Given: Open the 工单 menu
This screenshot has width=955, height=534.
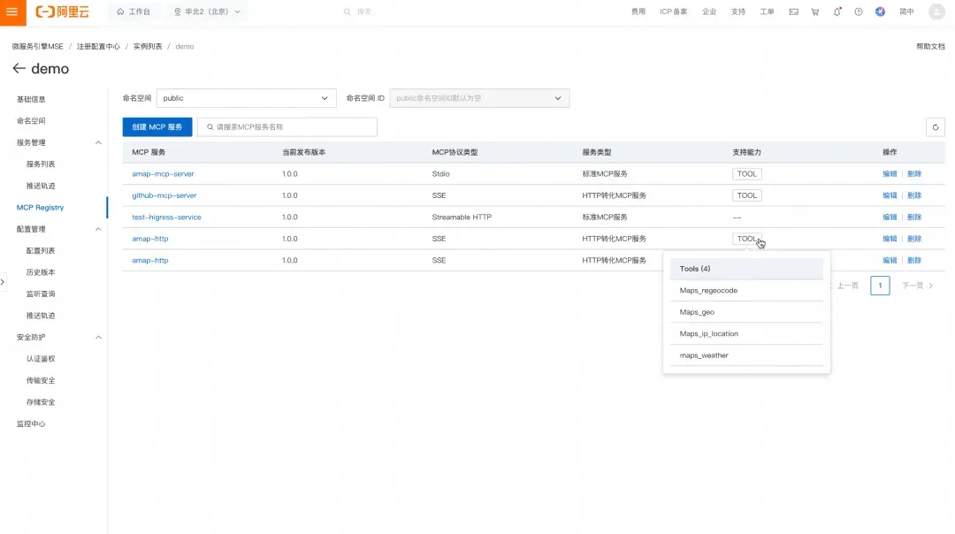Looking at the screenshot, I should [x=767, y=11].
